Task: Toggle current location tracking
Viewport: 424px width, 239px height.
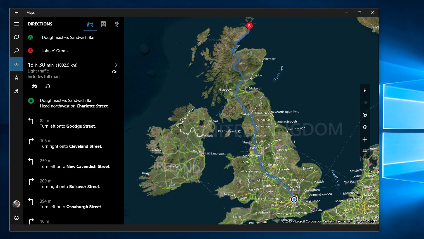Action: pos(365,115)
